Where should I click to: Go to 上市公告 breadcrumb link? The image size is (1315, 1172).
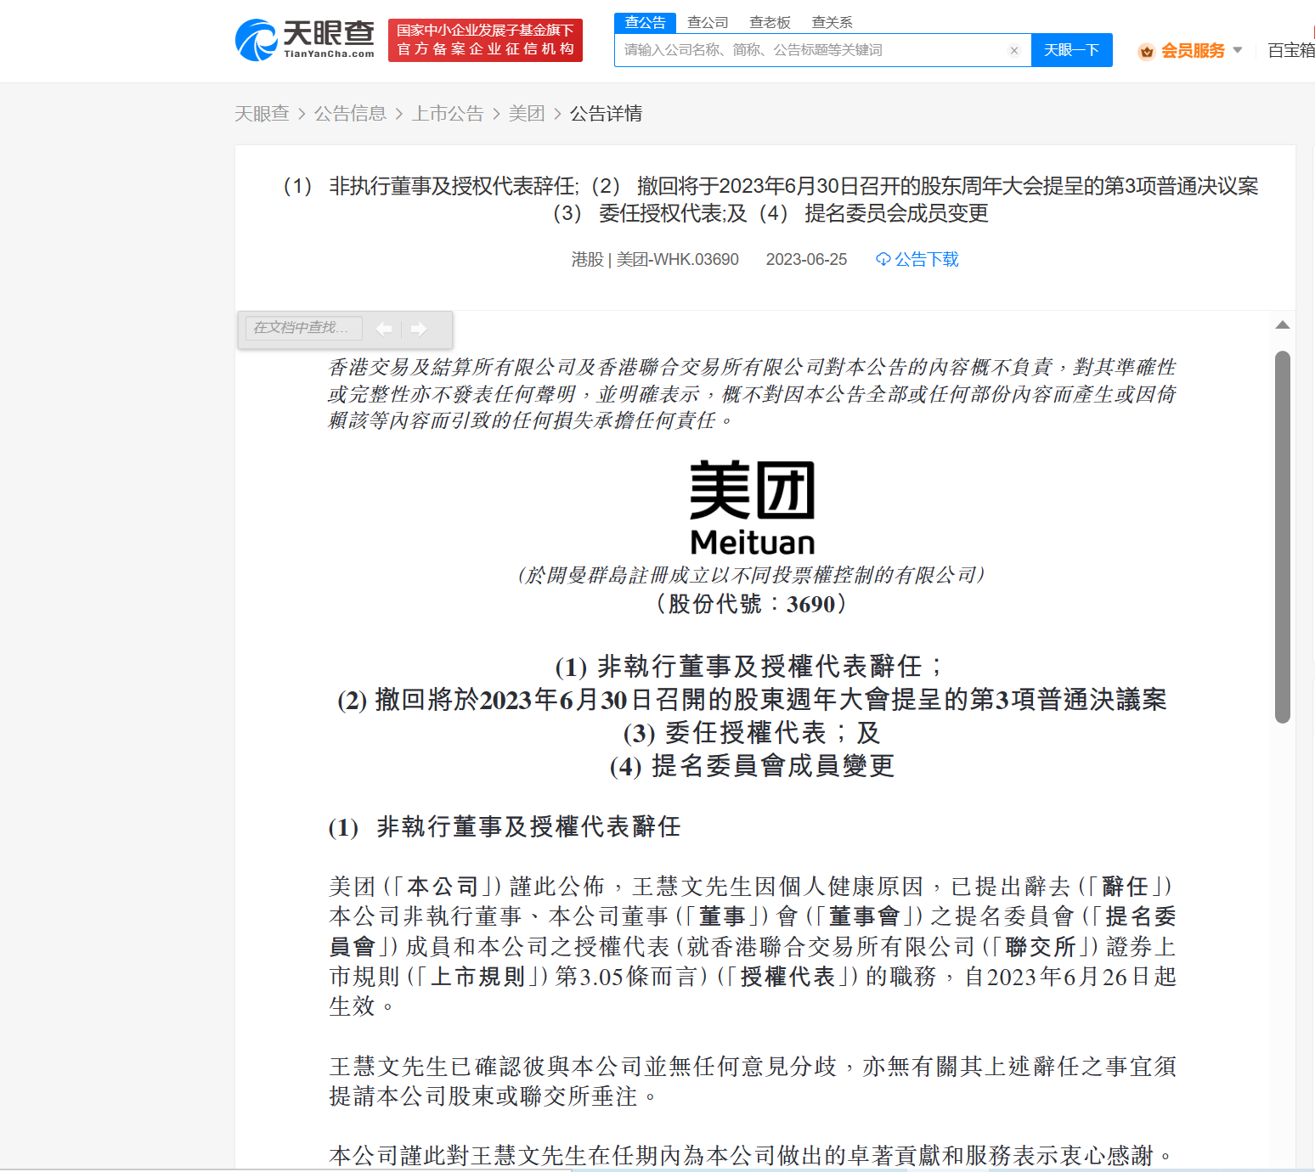click(x=448, y=113)
